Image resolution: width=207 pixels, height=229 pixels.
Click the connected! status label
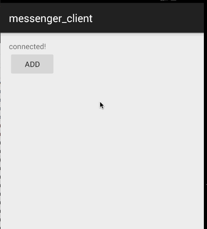[x=27, y=47]
